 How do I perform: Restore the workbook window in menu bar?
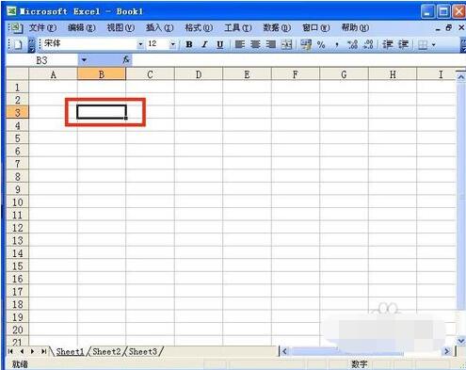tap(448, 28)
